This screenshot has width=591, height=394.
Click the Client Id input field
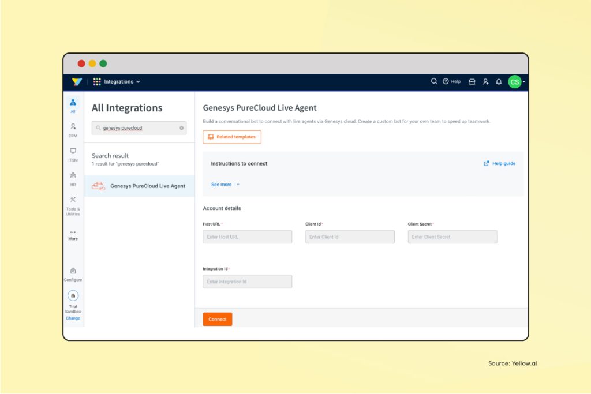pos(350,237)
